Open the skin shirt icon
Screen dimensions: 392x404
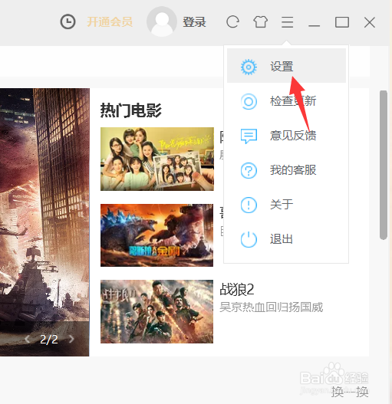(261, 22)
